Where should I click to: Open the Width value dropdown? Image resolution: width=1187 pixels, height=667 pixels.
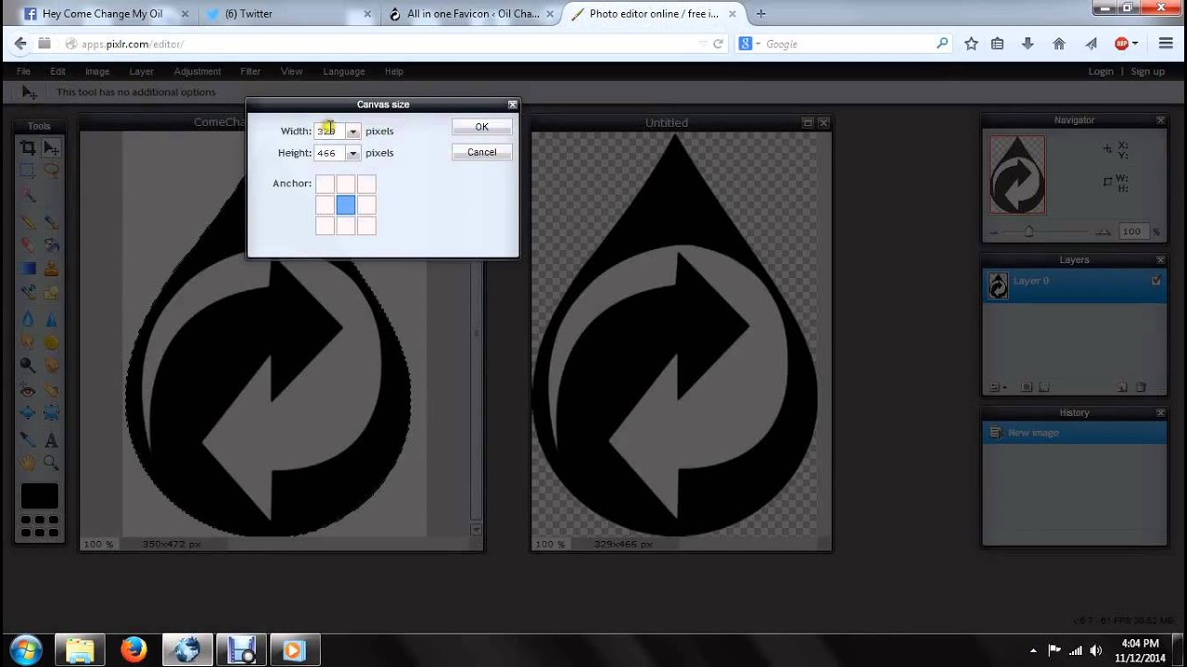point(351,131)
